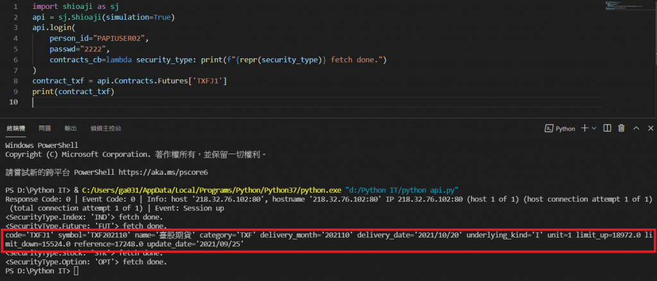657x281 pixels.
Task: Click '<SecurityType.Index: 'IND'> fetch done.' line
Action: click(84, 217)
